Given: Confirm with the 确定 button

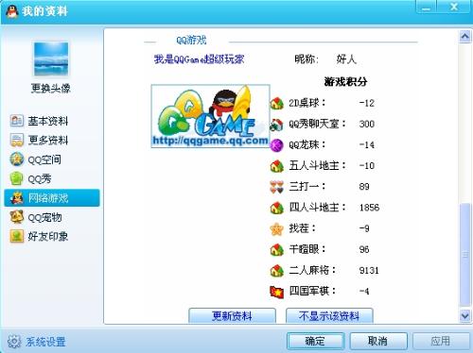Looking at the screenshot, I should point(315,341).
